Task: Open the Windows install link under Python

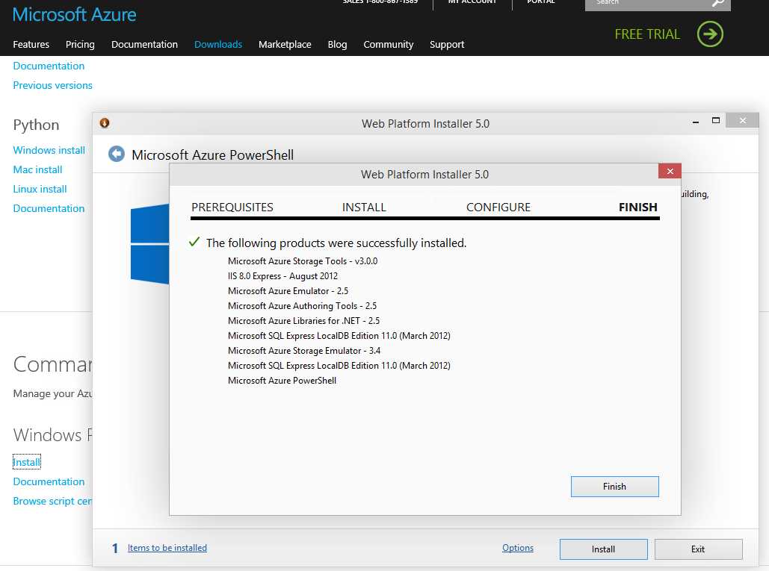Action: tap(49, 150)
